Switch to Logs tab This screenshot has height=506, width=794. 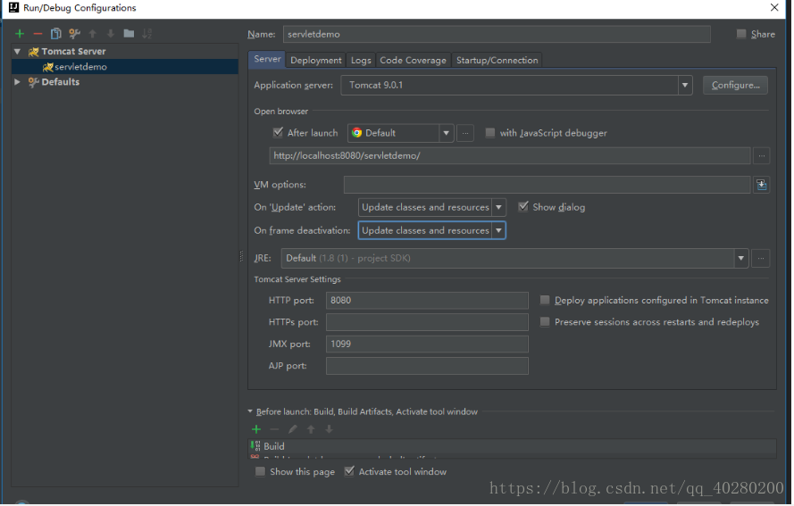click(361, 60)
